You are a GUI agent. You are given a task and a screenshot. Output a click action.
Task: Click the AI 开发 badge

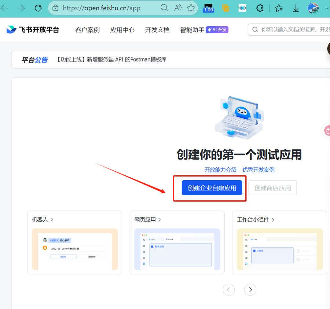click(217, 30)
